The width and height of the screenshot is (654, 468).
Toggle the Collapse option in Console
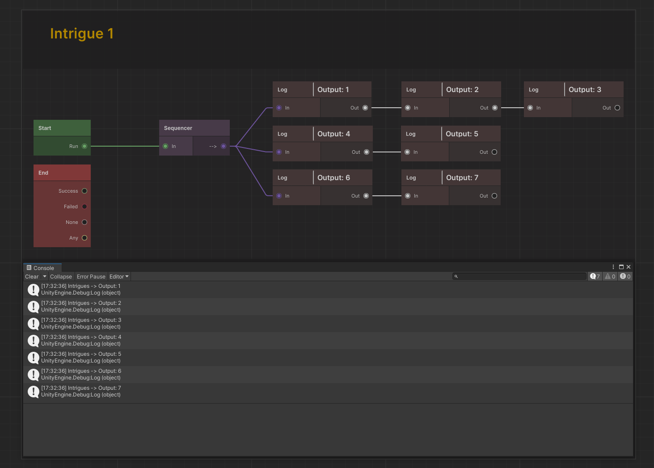(x=61, y=277)
